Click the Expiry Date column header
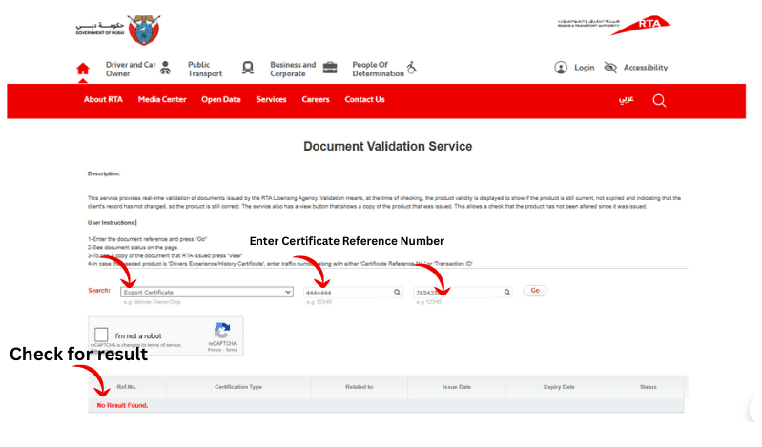Viewport: 762px width, 447px height. [559, 387]
